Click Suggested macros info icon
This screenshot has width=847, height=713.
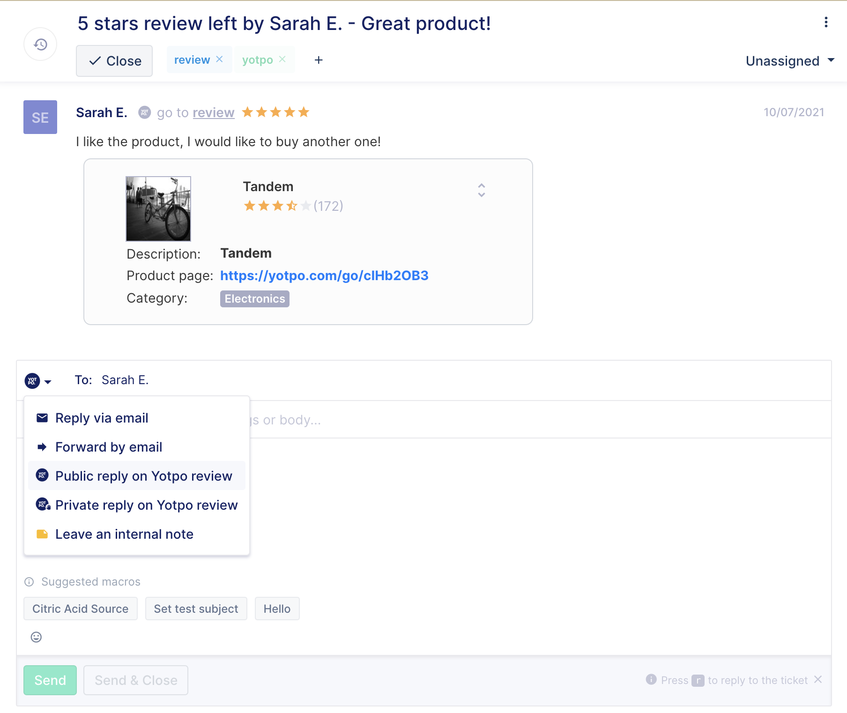[29, 582]
